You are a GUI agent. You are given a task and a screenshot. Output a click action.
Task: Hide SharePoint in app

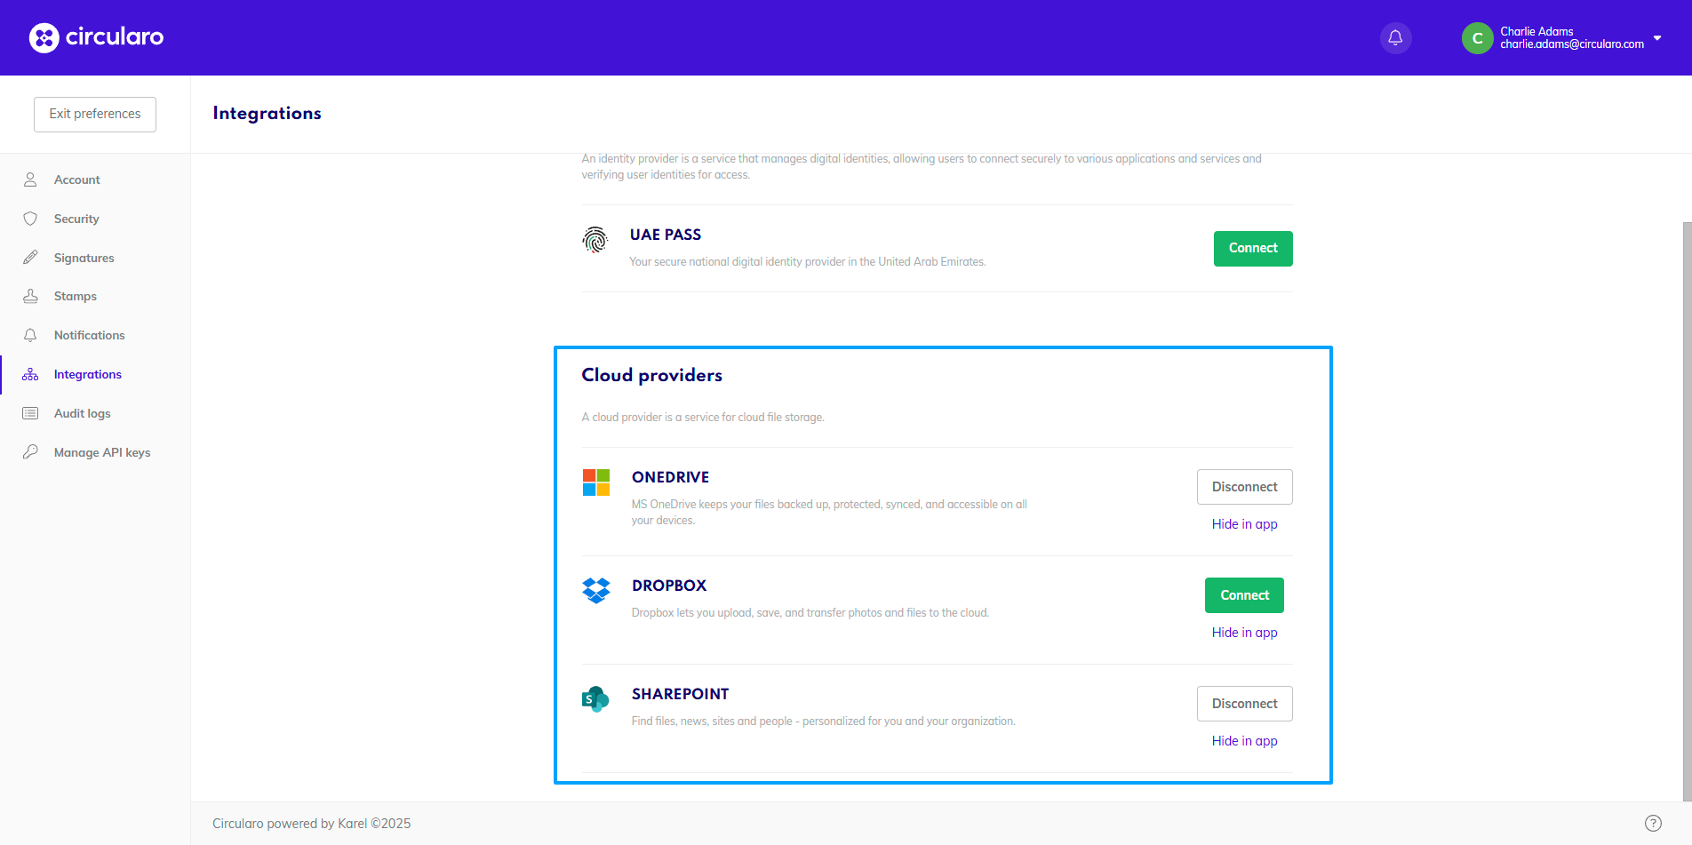pos(1244,740)
